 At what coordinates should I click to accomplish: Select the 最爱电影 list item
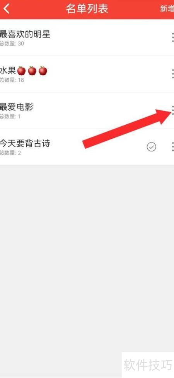pos(87,110)
